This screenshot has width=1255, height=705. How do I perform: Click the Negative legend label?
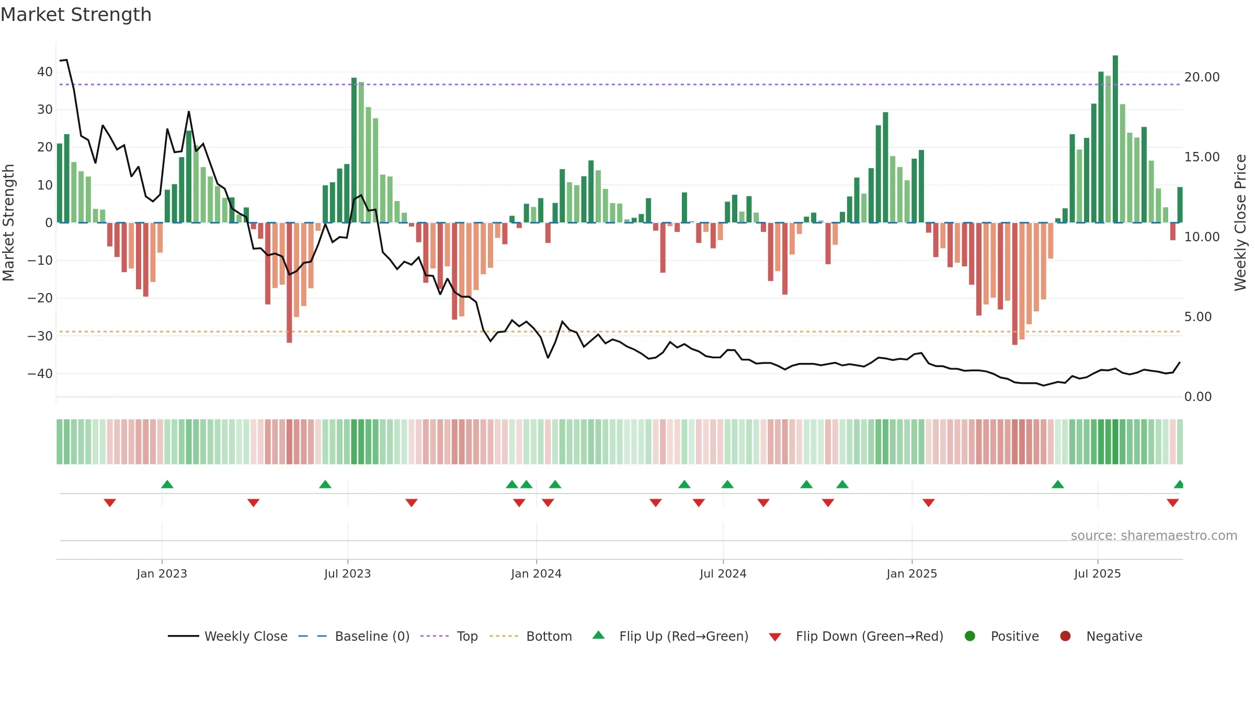(1114, 636)
